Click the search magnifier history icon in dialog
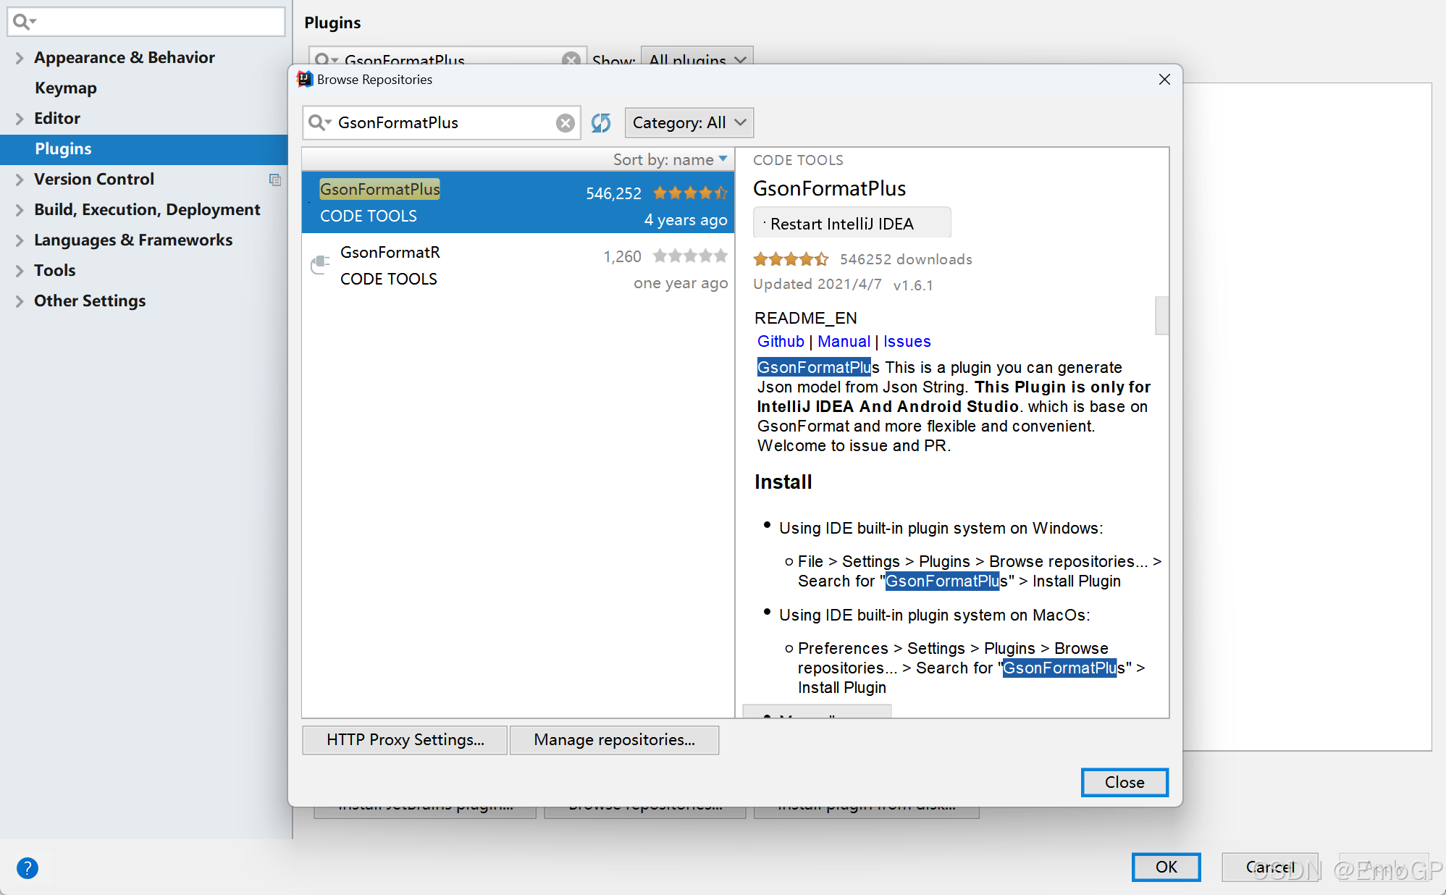 tap(319, 122)
